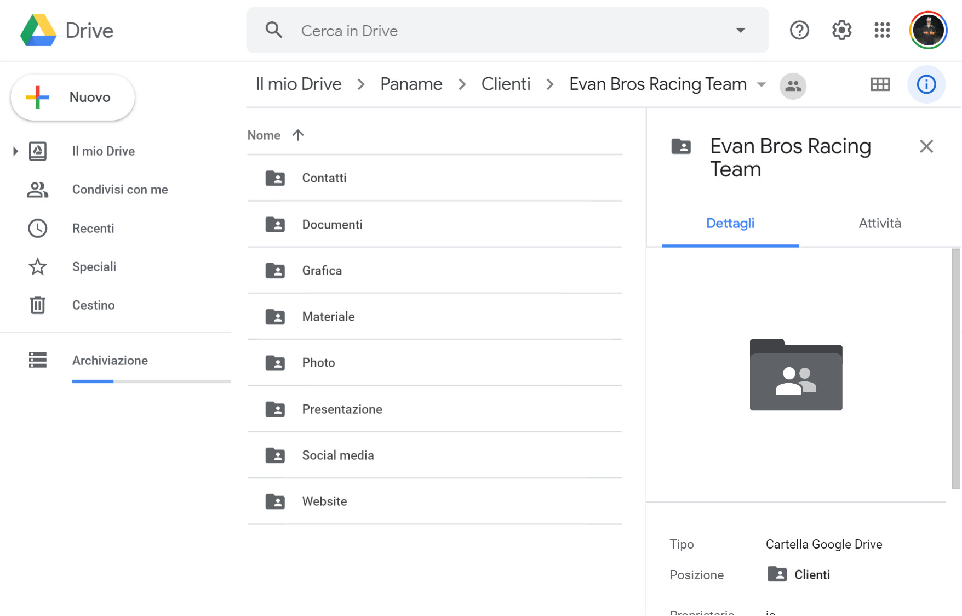
Task: Click the Google Drive logo
Action: click(x=38, y=30)
